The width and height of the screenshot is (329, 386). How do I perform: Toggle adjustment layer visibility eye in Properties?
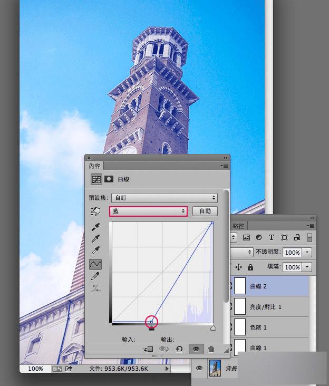pyautogui.click(x=196, y=349)
